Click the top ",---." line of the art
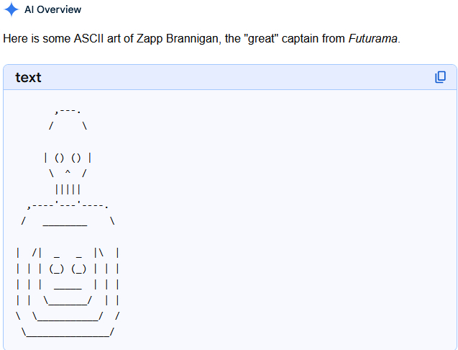 pos(68,111)
